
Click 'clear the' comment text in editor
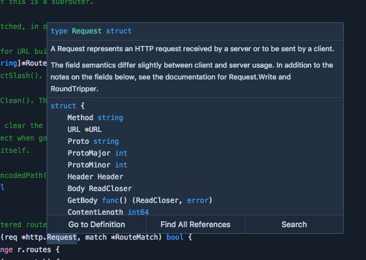(x=24, y=125)
